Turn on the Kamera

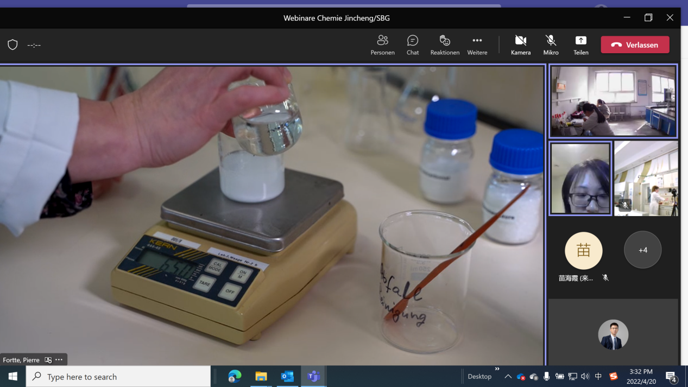click(520, 45)
